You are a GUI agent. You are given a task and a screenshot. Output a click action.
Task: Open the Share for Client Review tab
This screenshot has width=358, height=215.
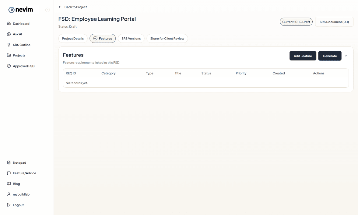167,38
